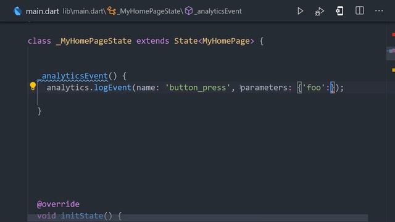This screenshot has height=222, width=395.
Task: Click the Dart file icon beside main.dart
Action: coord(17,11)
